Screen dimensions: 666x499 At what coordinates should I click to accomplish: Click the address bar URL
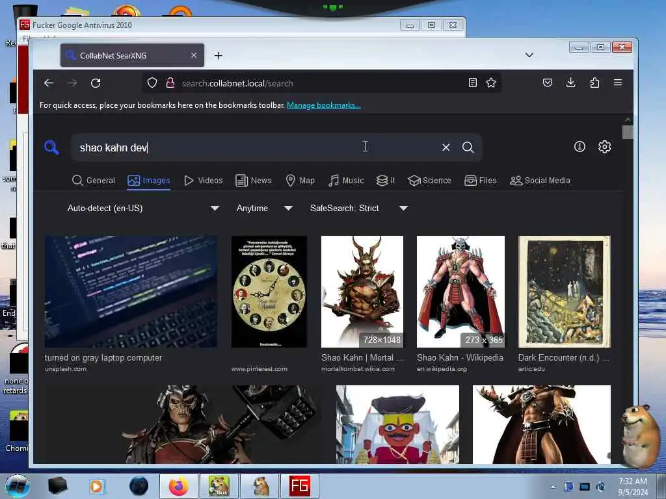point(237,83)
